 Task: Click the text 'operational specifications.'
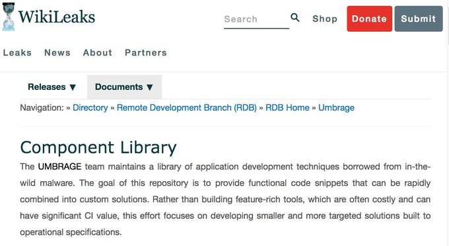coord(71,232)
